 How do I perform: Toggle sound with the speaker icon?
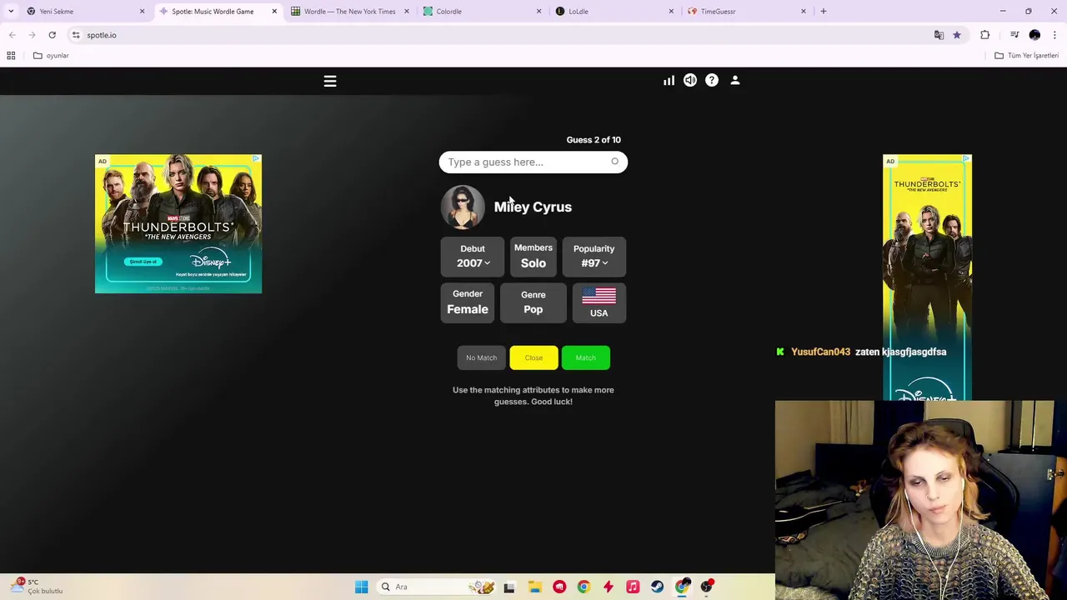point(690,81)
